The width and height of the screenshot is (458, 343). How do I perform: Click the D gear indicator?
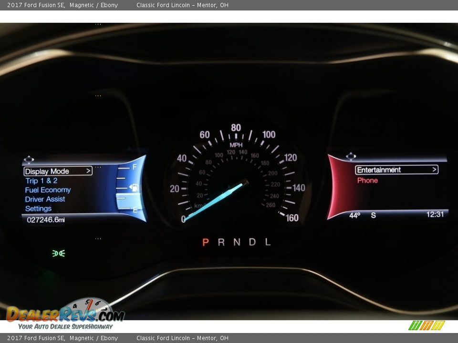pyautogui.click(x=252, y=242)
